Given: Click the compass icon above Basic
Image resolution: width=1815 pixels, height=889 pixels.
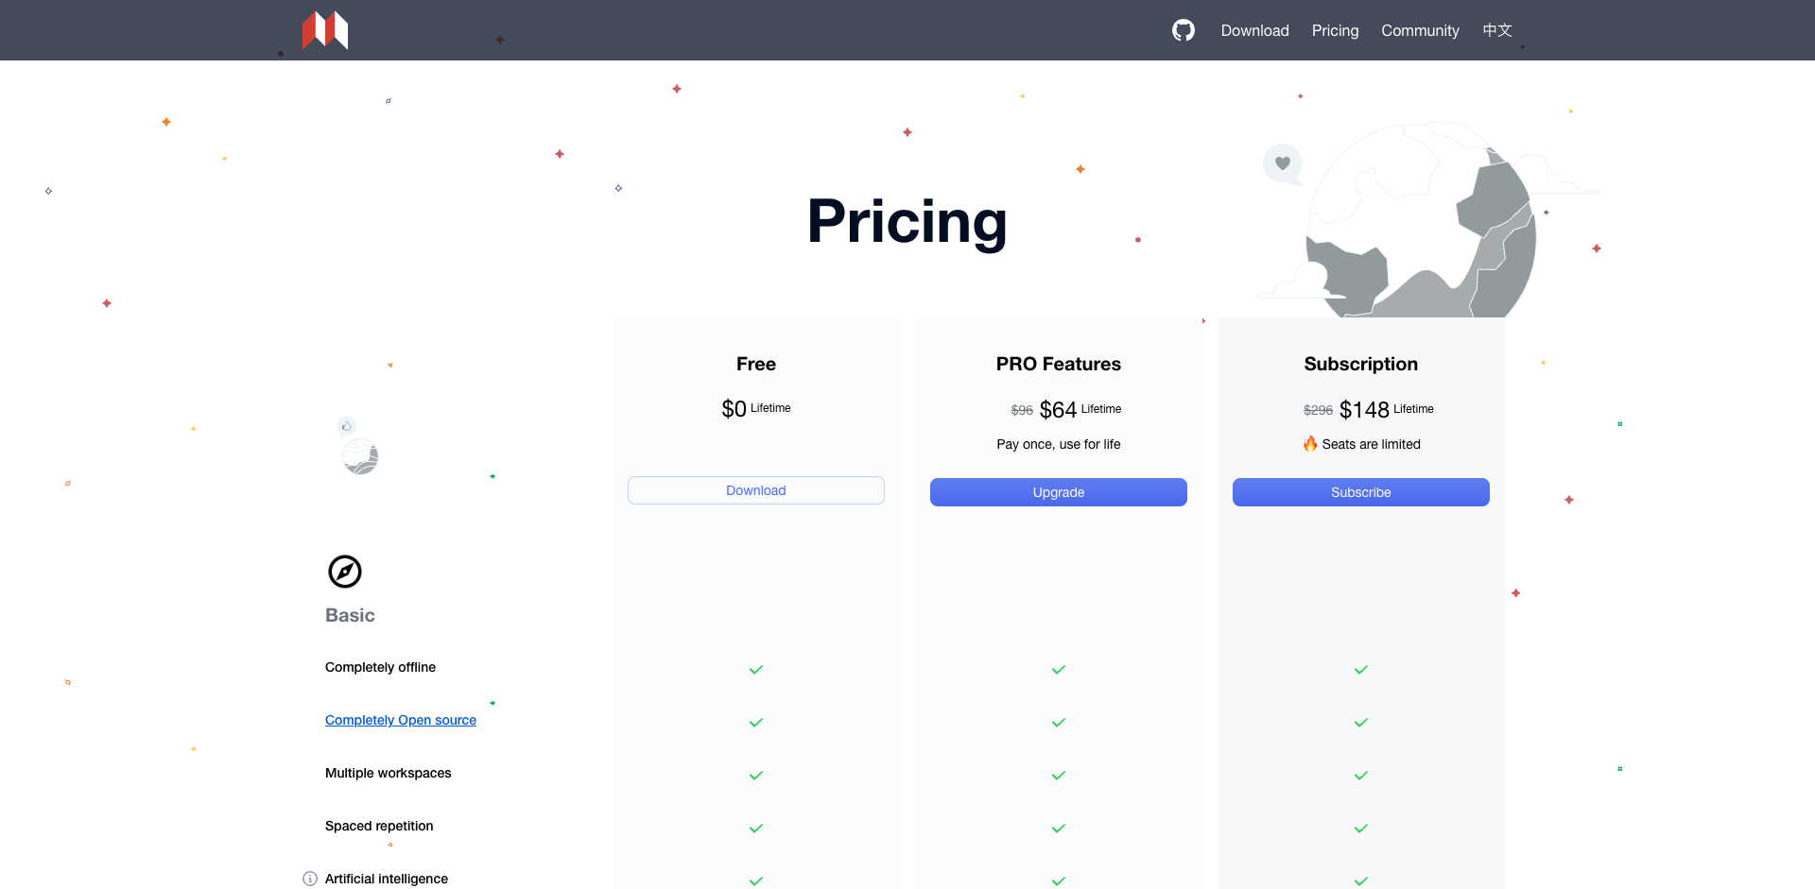Looking at the screenshot, I should click(x=345, y=572).
